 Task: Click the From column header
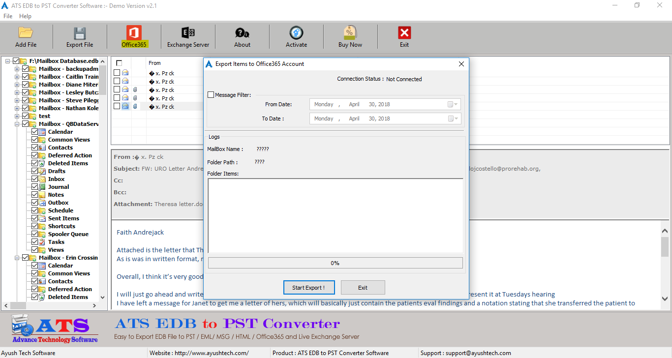point(154,63)
